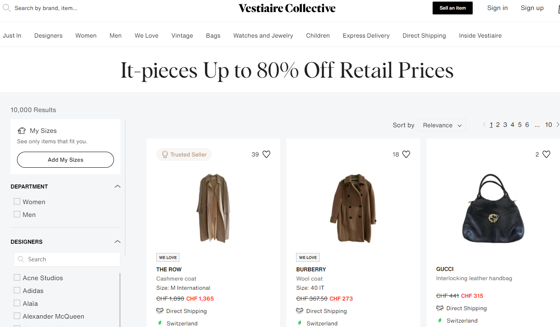Enable the Acne Studios designer filter

(x=17, y=278)
